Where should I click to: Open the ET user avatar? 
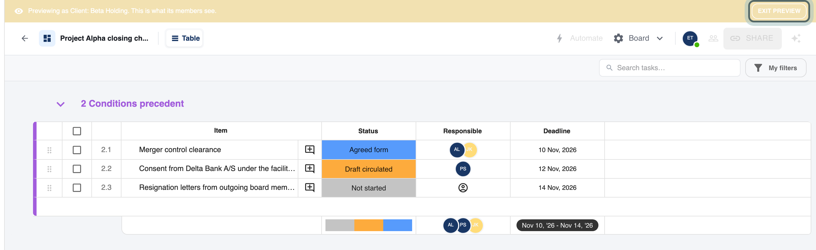coord(690,38)
